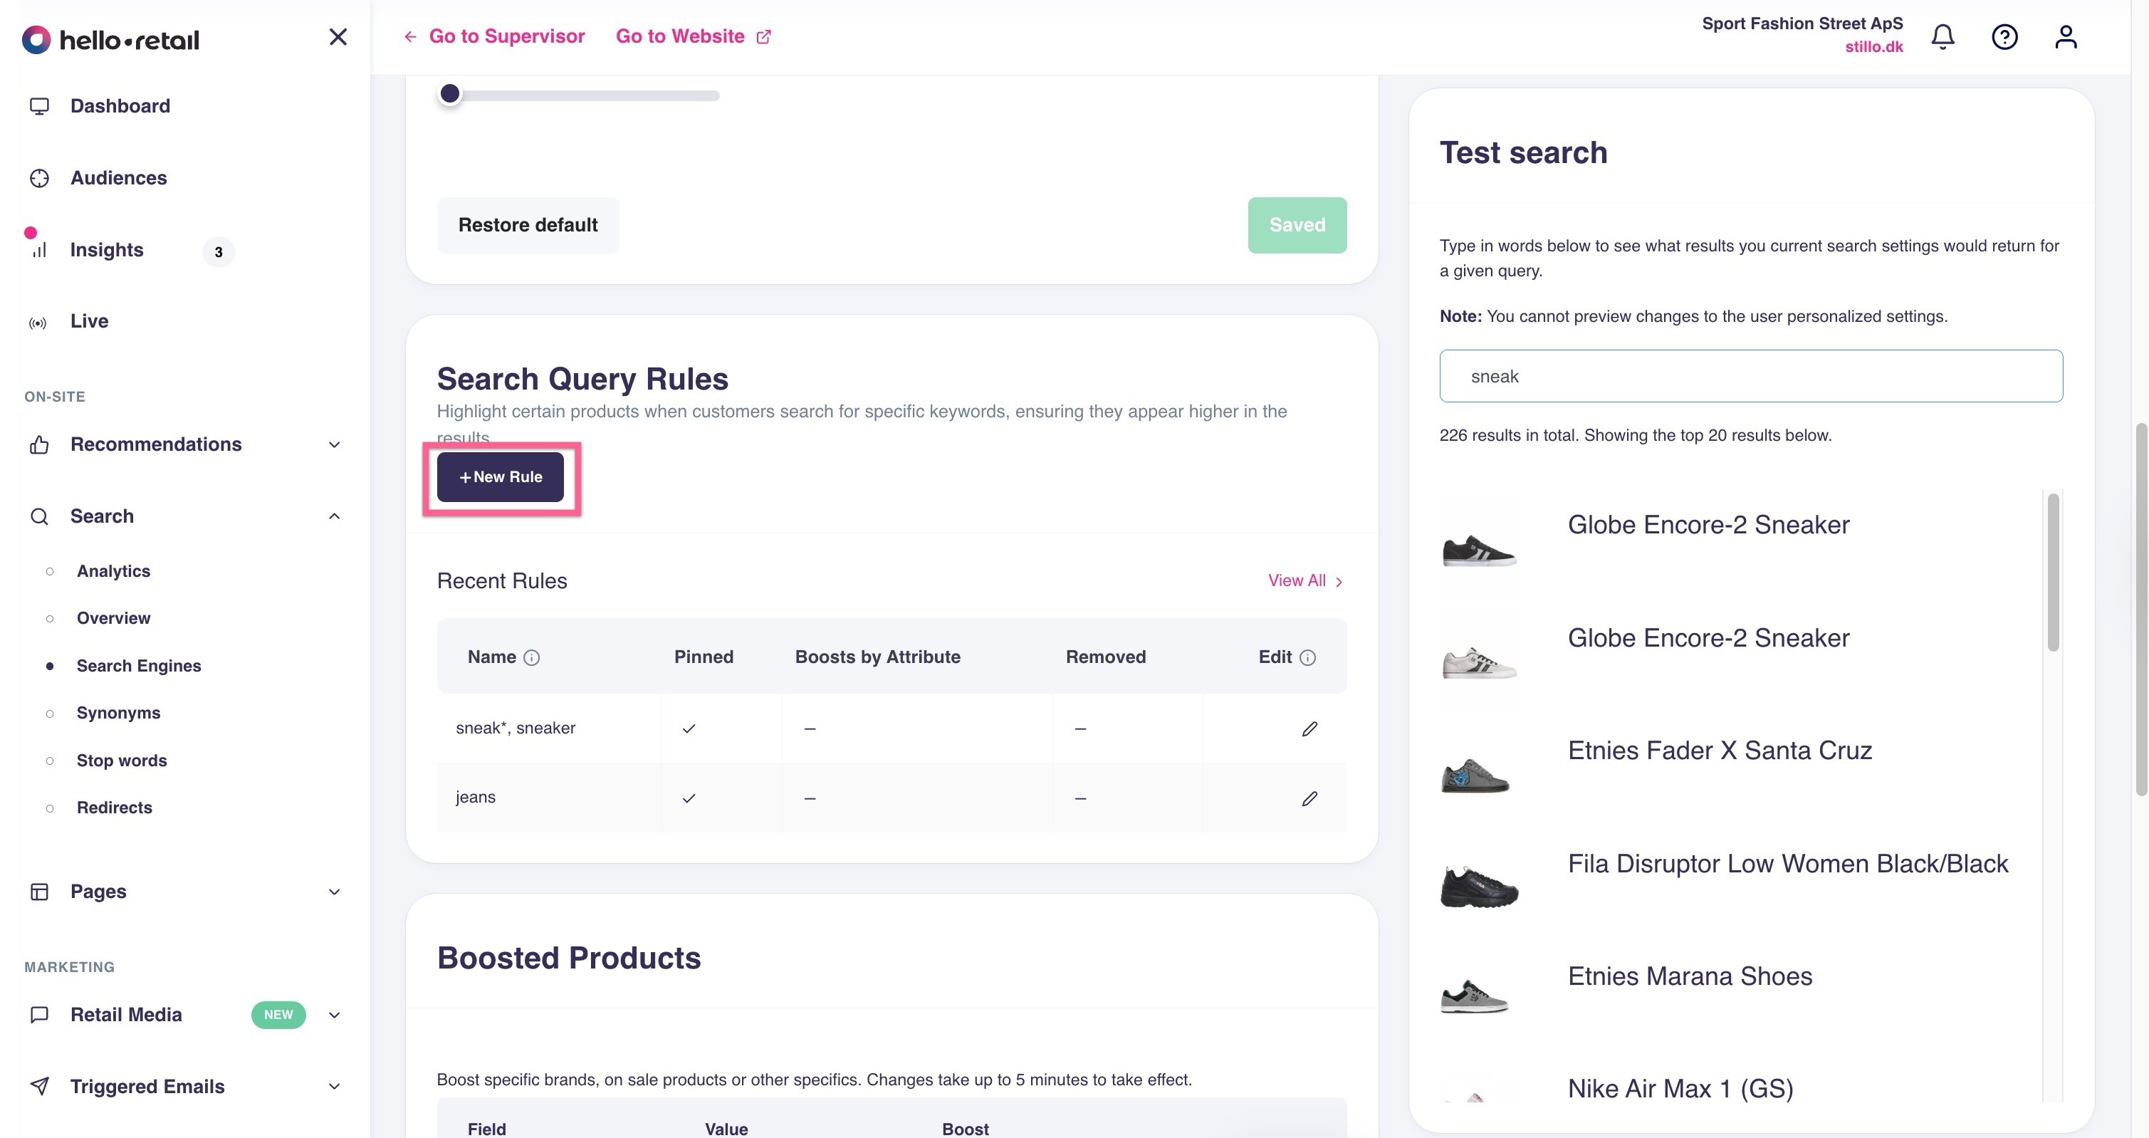Go to the Dashboard menu item
The width and height of the screenshot is (2149, 1138).
(x=120, y=106)
